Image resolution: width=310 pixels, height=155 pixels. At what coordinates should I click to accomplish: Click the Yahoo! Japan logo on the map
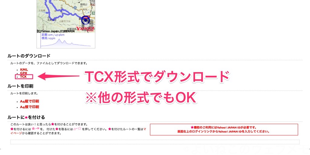point(85,29)
